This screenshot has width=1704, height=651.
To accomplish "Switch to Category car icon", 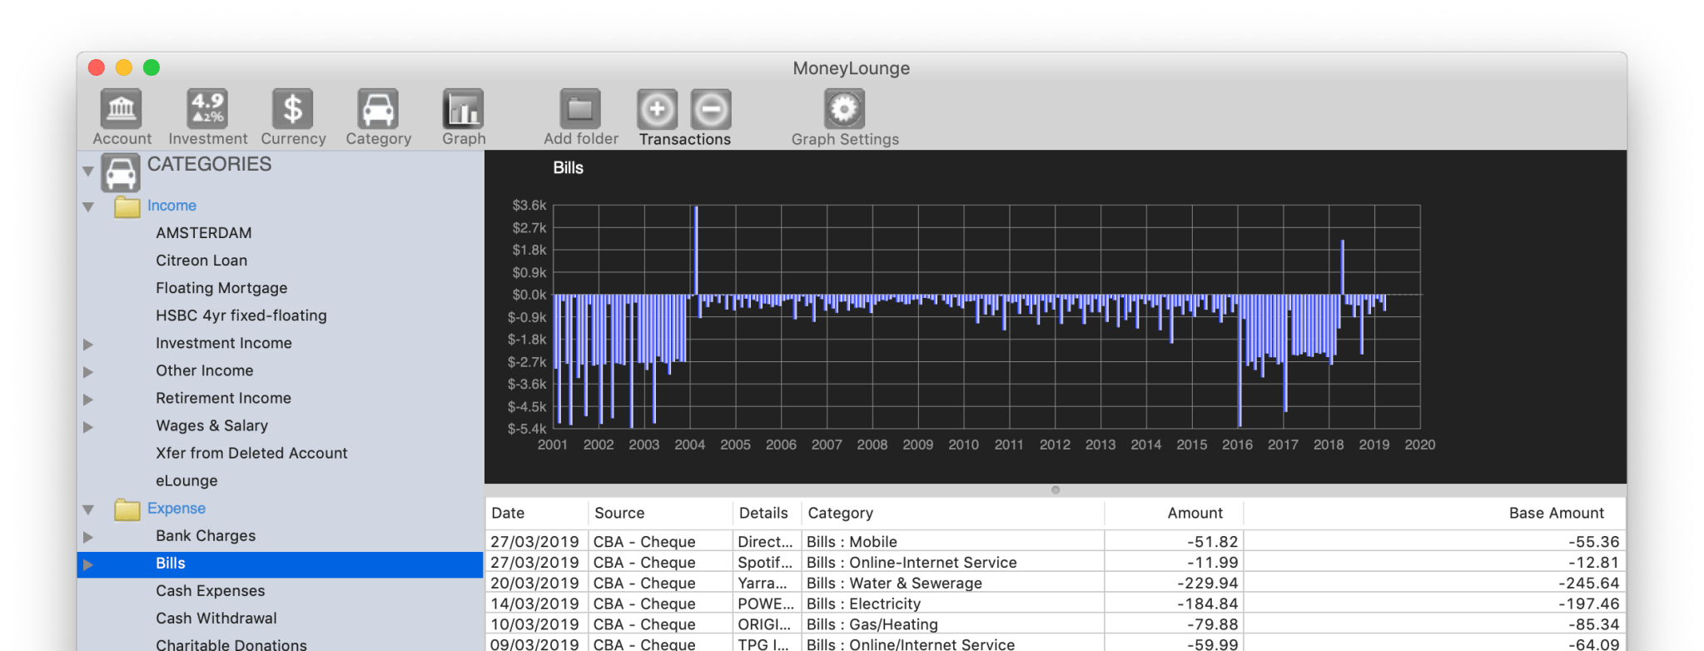I will pos(378,109).
